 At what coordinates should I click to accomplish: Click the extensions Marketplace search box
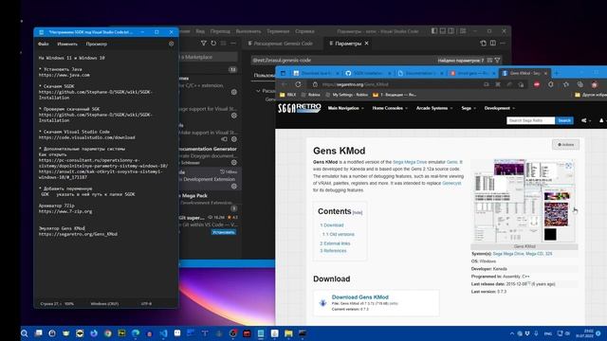pyautogui.click(x=209, y=57)
